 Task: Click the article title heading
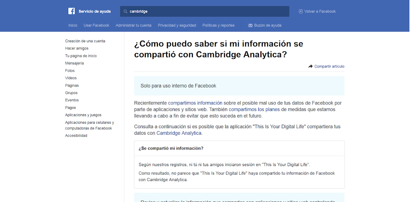pos(218,49)
